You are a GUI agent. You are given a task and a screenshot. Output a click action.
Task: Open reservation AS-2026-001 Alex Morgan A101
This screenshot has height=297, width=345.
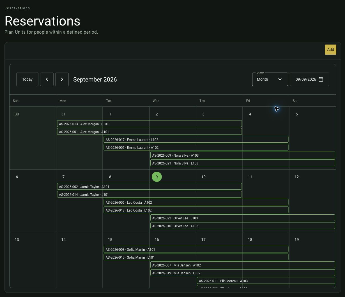click(150, 132)
